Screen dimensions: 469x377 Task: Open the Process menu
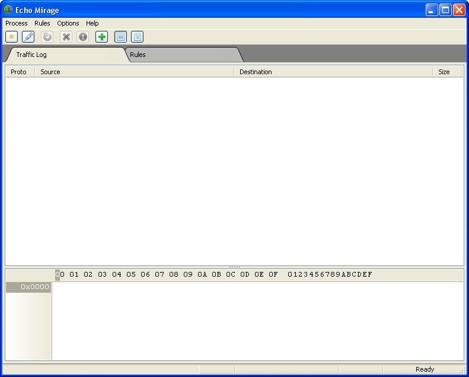(17, 23)
